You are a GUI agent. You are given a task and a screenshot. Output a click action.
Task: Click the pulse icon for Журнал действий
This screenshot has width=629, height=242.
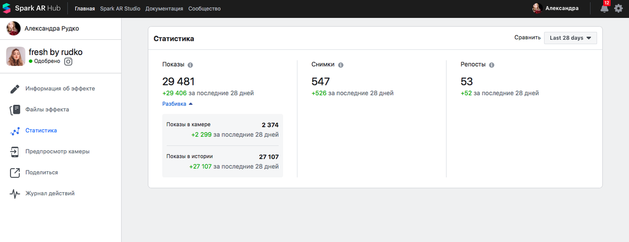point(15,194)
